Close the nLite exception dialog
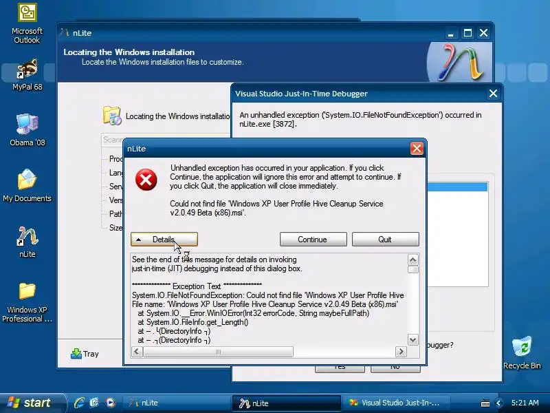The width and height of the screenshot is (550, 413). coord(417,149)
